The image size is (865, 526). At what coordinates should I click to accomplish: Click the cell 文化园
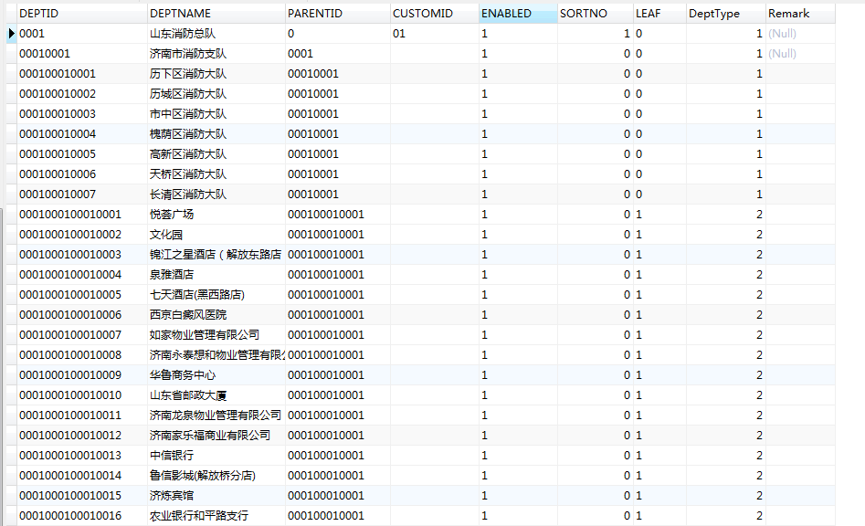[216, 235]
